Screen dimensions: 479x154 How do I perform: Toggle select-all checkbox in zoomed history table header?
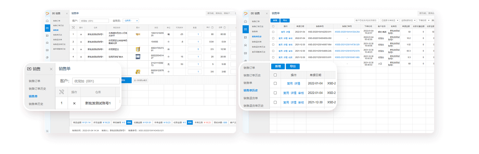click(275, 75)
